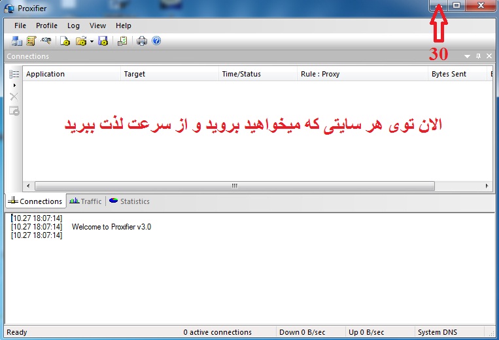
Task: Switch to the Traffic tab
Action: (86, 201)
